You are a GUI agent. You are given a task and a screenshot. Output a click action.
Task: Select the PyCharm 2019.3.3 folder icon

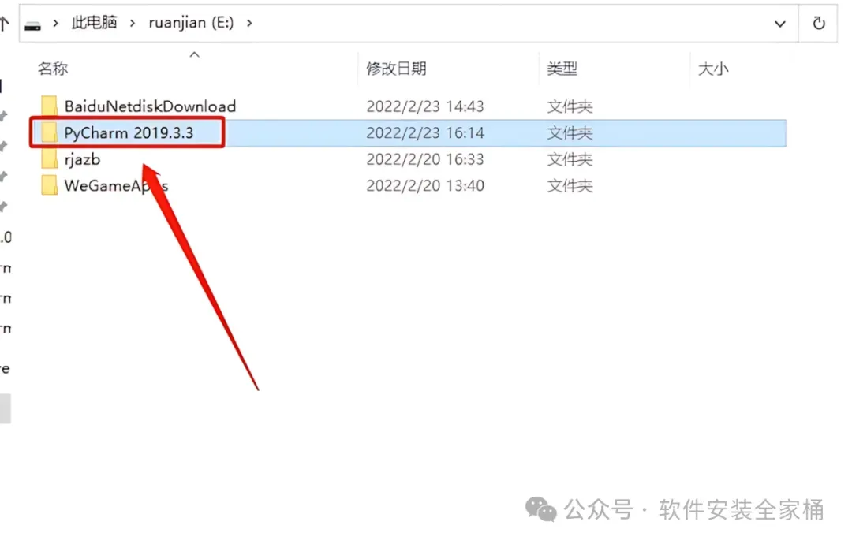50,132
